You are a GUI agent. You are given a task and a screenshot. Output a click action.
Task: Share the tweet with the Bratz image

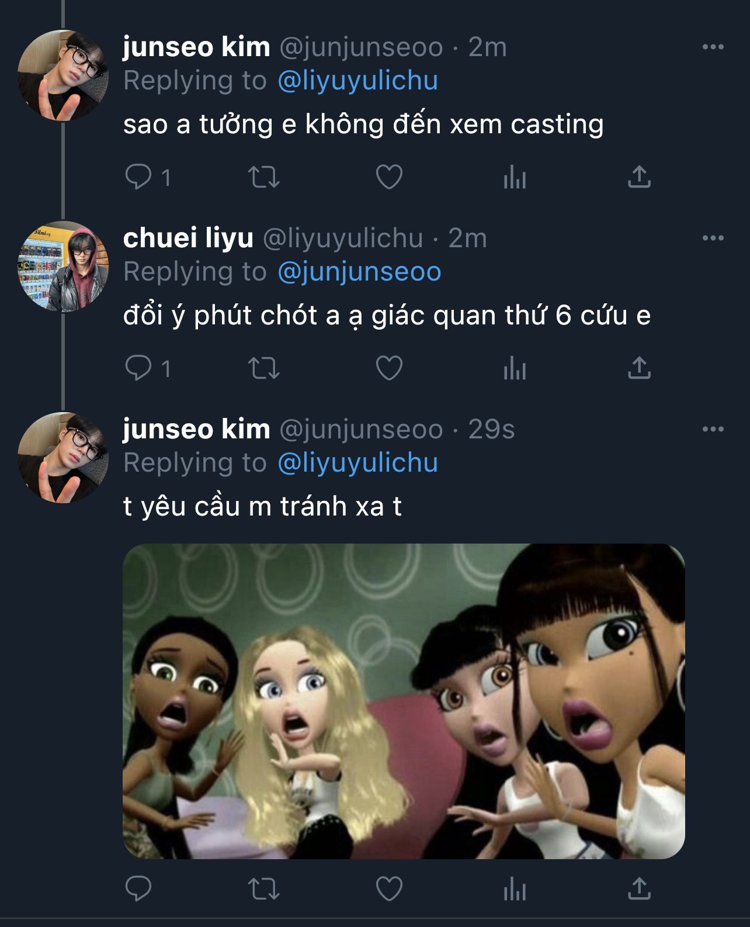coord(639,889)
